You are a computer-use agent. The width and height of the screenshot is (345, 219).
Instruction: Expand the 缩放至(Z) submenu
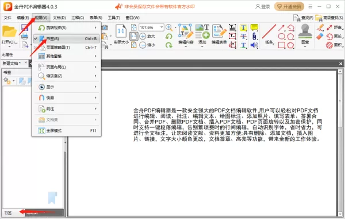[67, 76]
